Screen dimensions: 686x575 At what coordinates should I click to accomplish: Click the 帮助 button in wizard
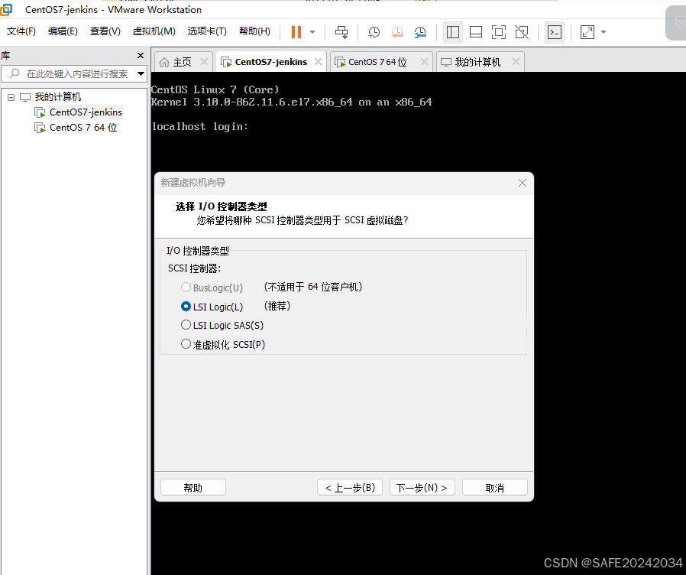[x=193, y=487]
